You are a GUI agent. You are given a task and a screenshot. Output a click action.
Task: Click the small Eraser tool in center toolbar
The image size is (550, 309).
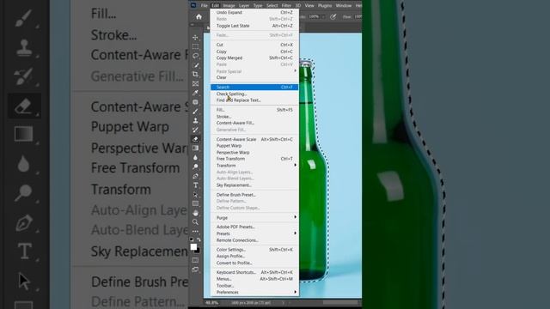[195, 139]
